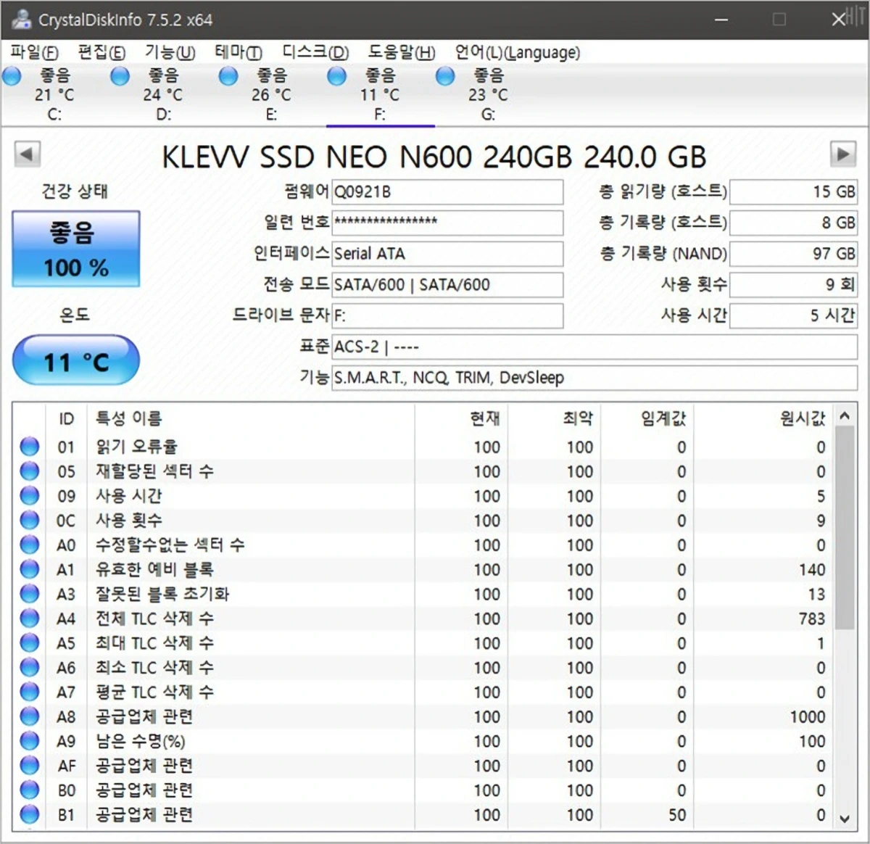
Task: Click the interface field Serial ATA
Action: pyautogui.click(x=447, y=254)
